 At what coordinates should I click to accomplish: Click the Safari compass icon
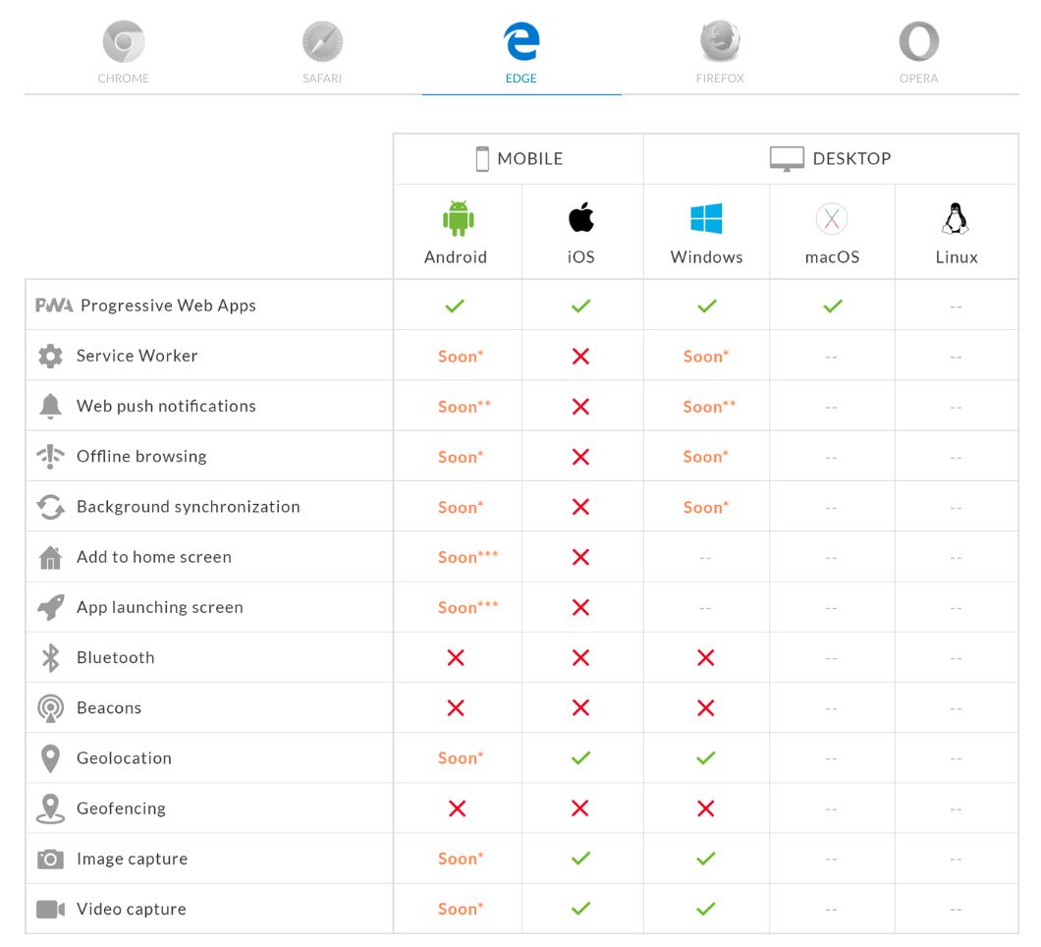323,41
